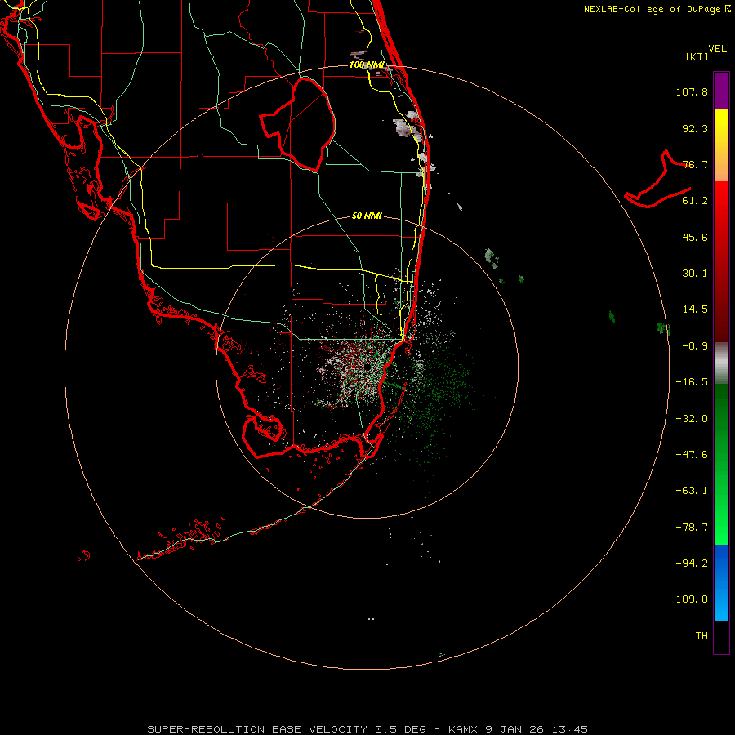Click the purple segment of the color bar

click(x=721, y=91)
